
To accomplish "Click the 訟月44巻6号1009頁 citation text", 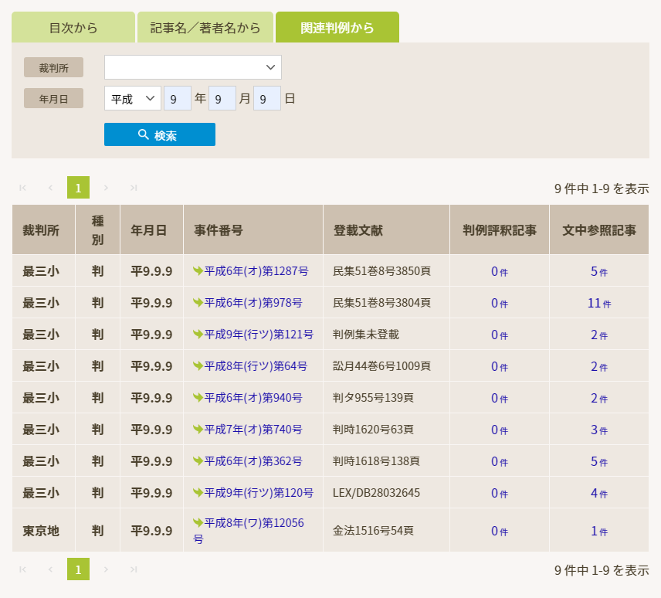I will tap(381, 365).
